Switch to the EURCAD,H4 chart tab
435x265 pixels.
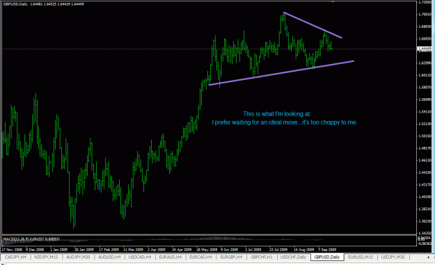200,257
